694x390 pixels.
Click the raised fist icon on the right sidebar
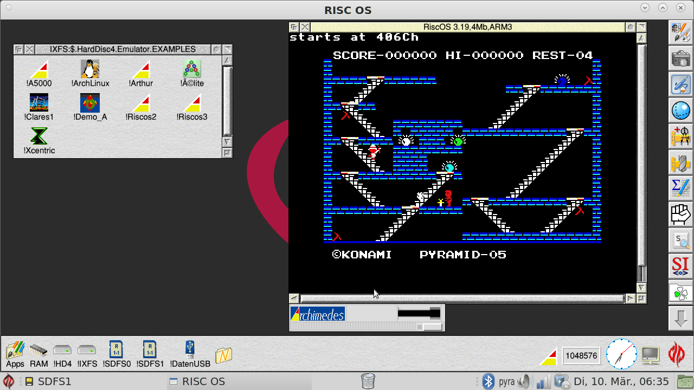tap(680, 214)
